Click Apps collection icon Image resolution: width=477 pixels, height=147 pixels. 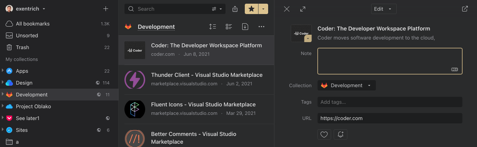pyautogui.click(x=9, y=71)
